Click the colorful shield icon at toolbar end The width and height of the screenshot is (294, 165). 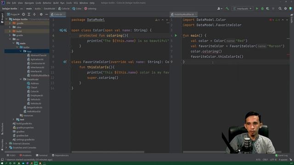click(x=291, y=9)
